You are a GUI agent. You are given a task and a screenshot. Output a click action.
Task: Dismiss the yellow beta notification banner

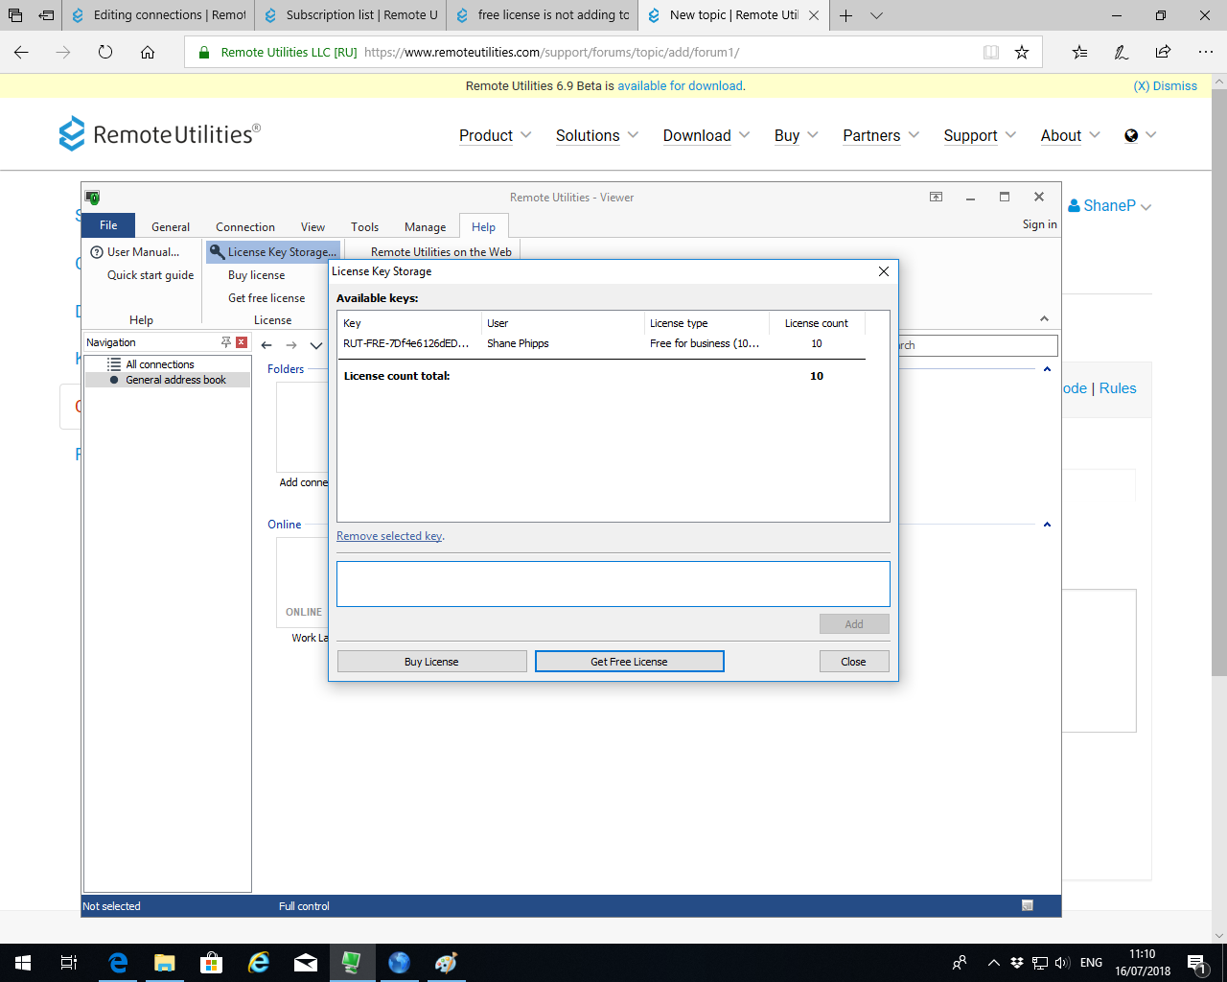pyautogui.click(x=1165, y=85)
